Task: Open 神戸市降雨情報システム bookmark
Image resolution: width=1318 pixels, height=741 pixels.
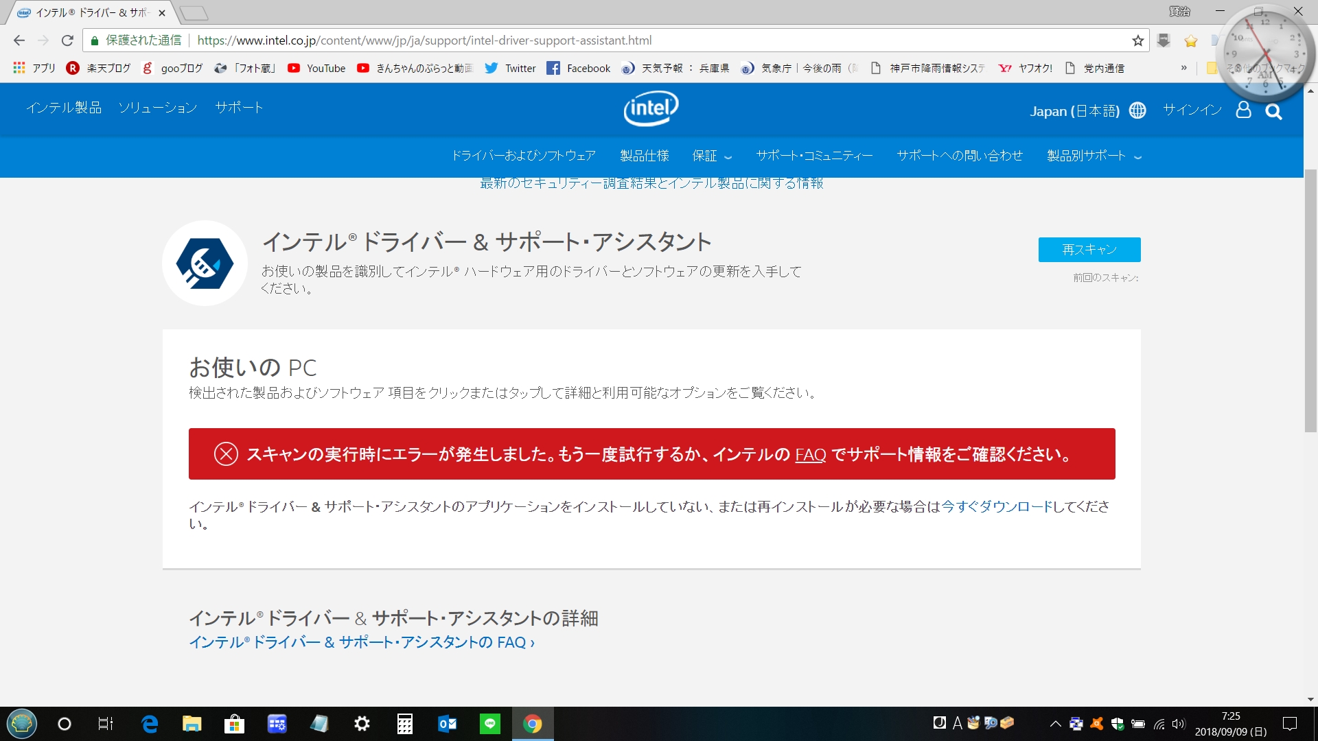Action: [928, 68]
